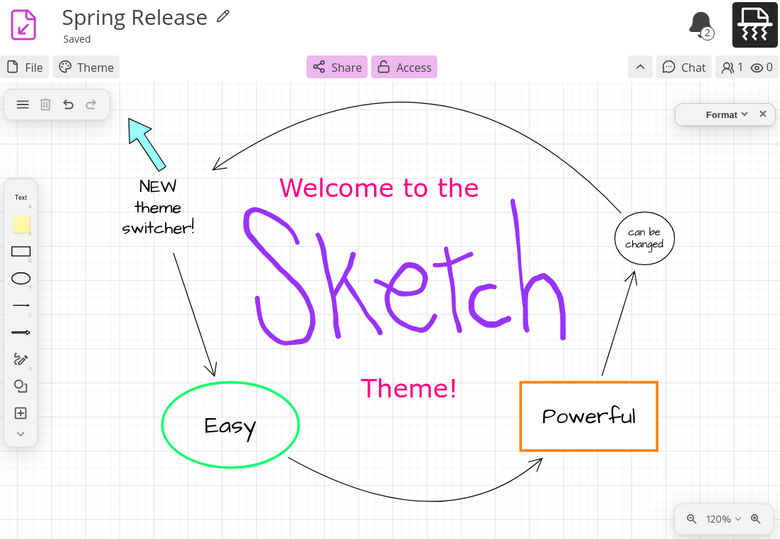Open the hamburger sketch menu
Screen dimensions: 780x539
(x=22, y=105)
